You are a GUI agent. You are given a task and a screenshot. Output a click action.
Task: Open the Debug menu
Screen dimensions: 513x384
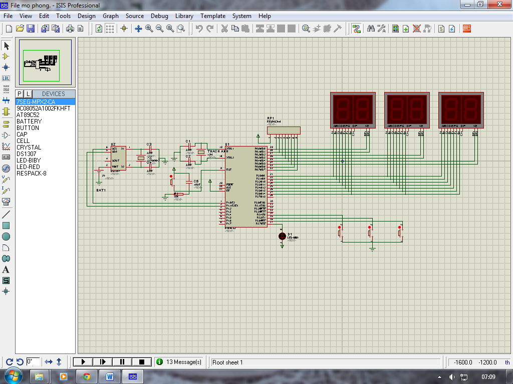coord(159,16)
